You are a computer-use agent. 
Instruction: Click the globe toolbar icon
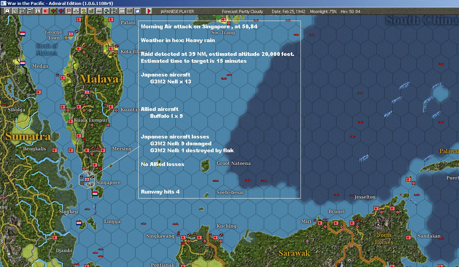106,11
